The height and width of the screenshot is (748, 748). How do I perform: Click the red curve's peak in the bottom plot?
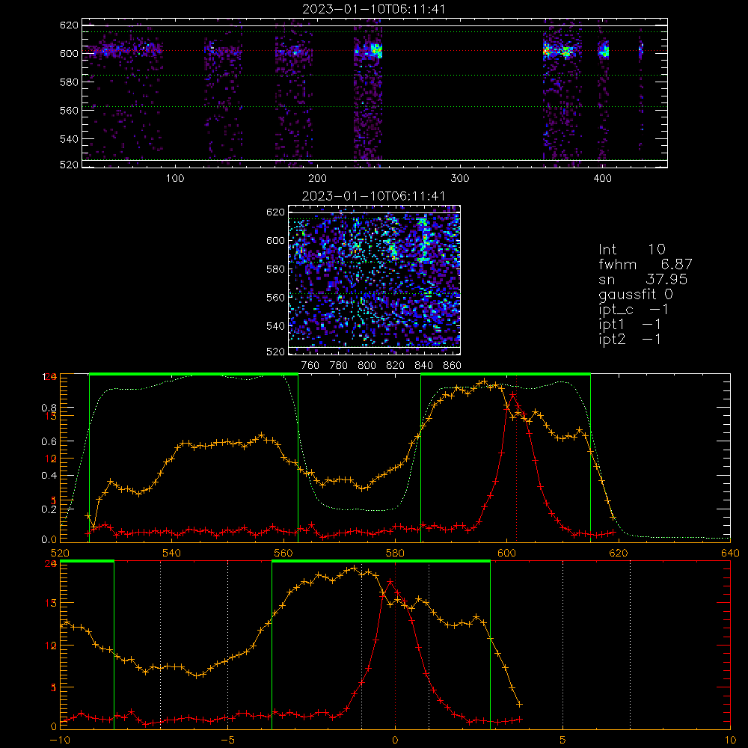pos(390,581)
